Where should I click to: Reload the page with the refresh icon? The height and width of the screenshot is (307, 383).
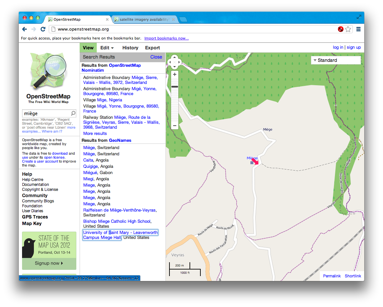43,29
